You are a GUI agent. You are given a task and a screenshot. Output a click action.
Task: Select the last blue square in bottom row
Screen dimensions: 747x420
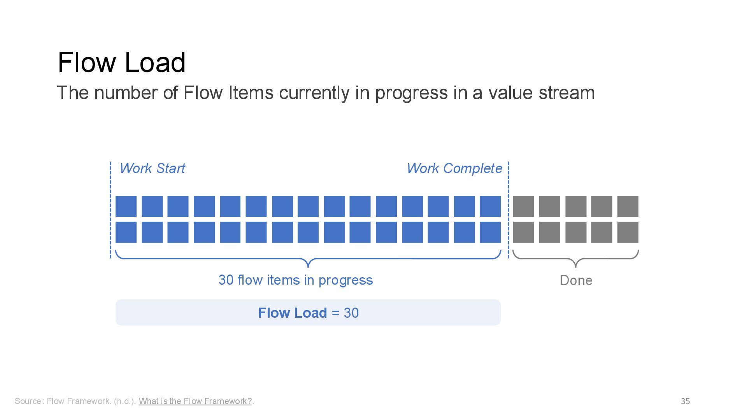click(x=490, y=232)
